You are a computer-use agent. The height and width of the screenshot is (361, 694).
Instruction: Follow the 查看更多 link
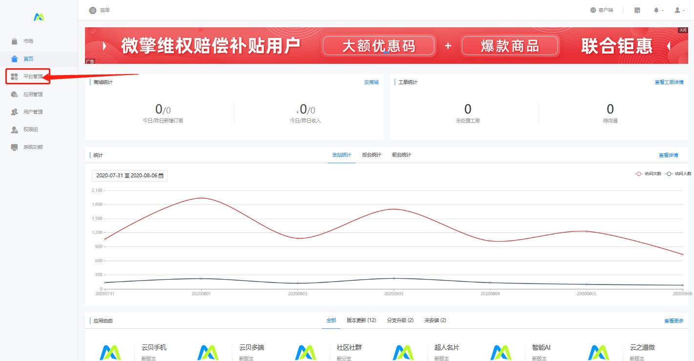click(x=673, y=321)
